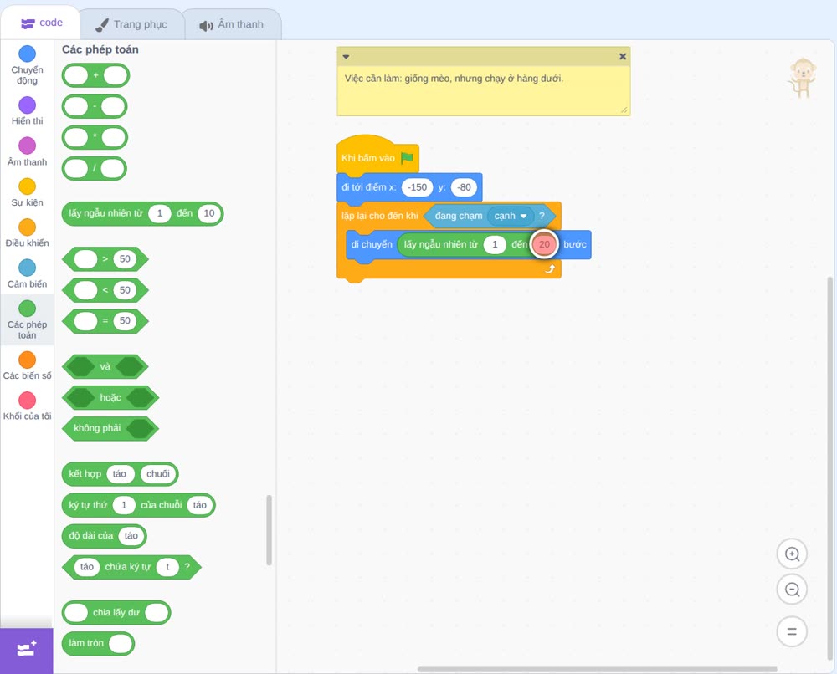Select the less than 50 block
Screen dimensions: 837x674
pos(105,290)
